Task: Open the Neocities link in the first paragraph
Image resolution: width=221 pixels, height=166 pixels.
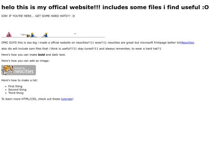Action: 187,43
